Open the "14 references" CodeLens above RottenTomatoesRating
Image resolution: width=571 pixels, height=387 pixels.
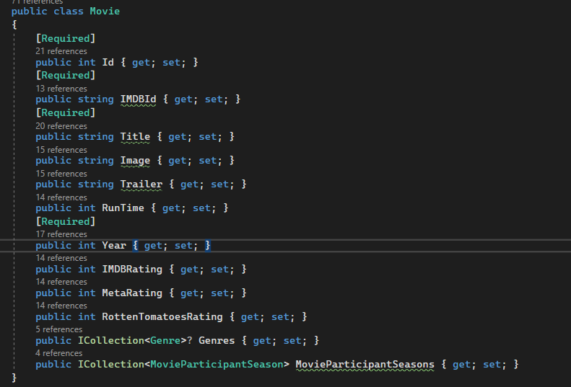point(61,306)
